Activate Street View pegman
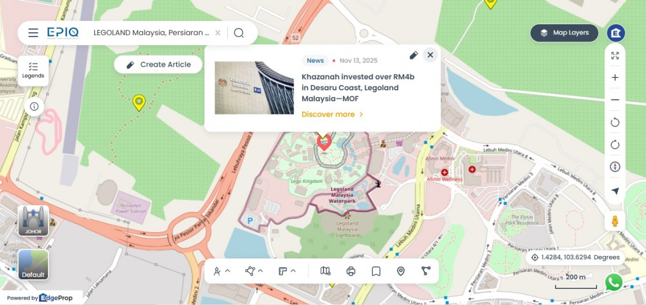Screen dimensions: 646x305 (x=614, y=221)
